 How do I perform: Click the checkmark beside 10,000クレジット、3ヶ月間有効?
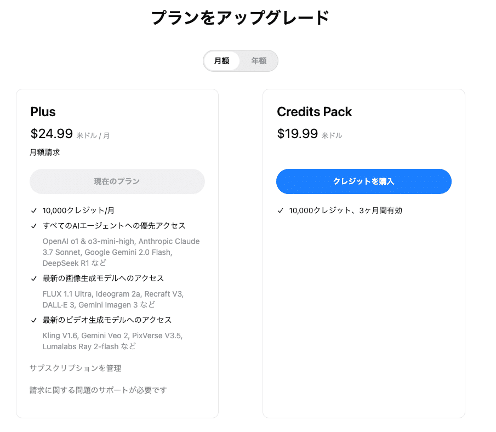click(x=281, y=211)
